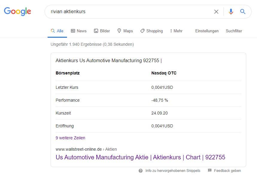The width and height of the screenshot is (257, 177).
Task: Click Feedback geben link
Action: pos(227,171)
